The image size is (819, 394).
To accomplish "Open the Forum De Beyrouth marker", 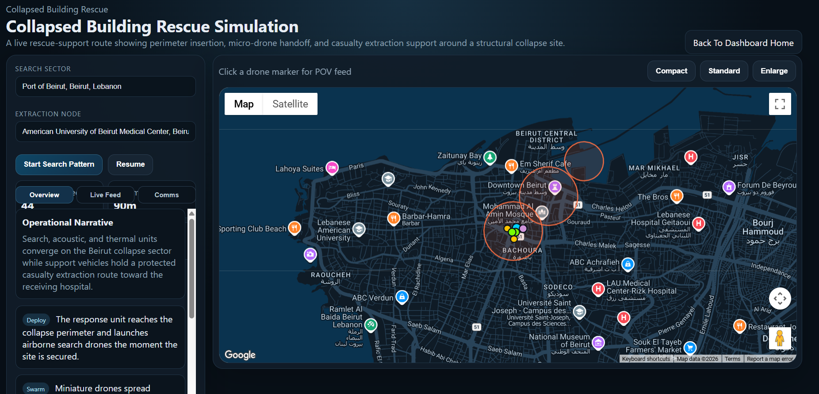I will 729,187.
